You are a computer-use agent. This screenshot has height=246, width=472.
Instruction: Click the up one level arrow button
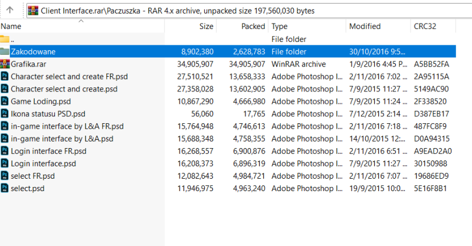pos(11,11)
